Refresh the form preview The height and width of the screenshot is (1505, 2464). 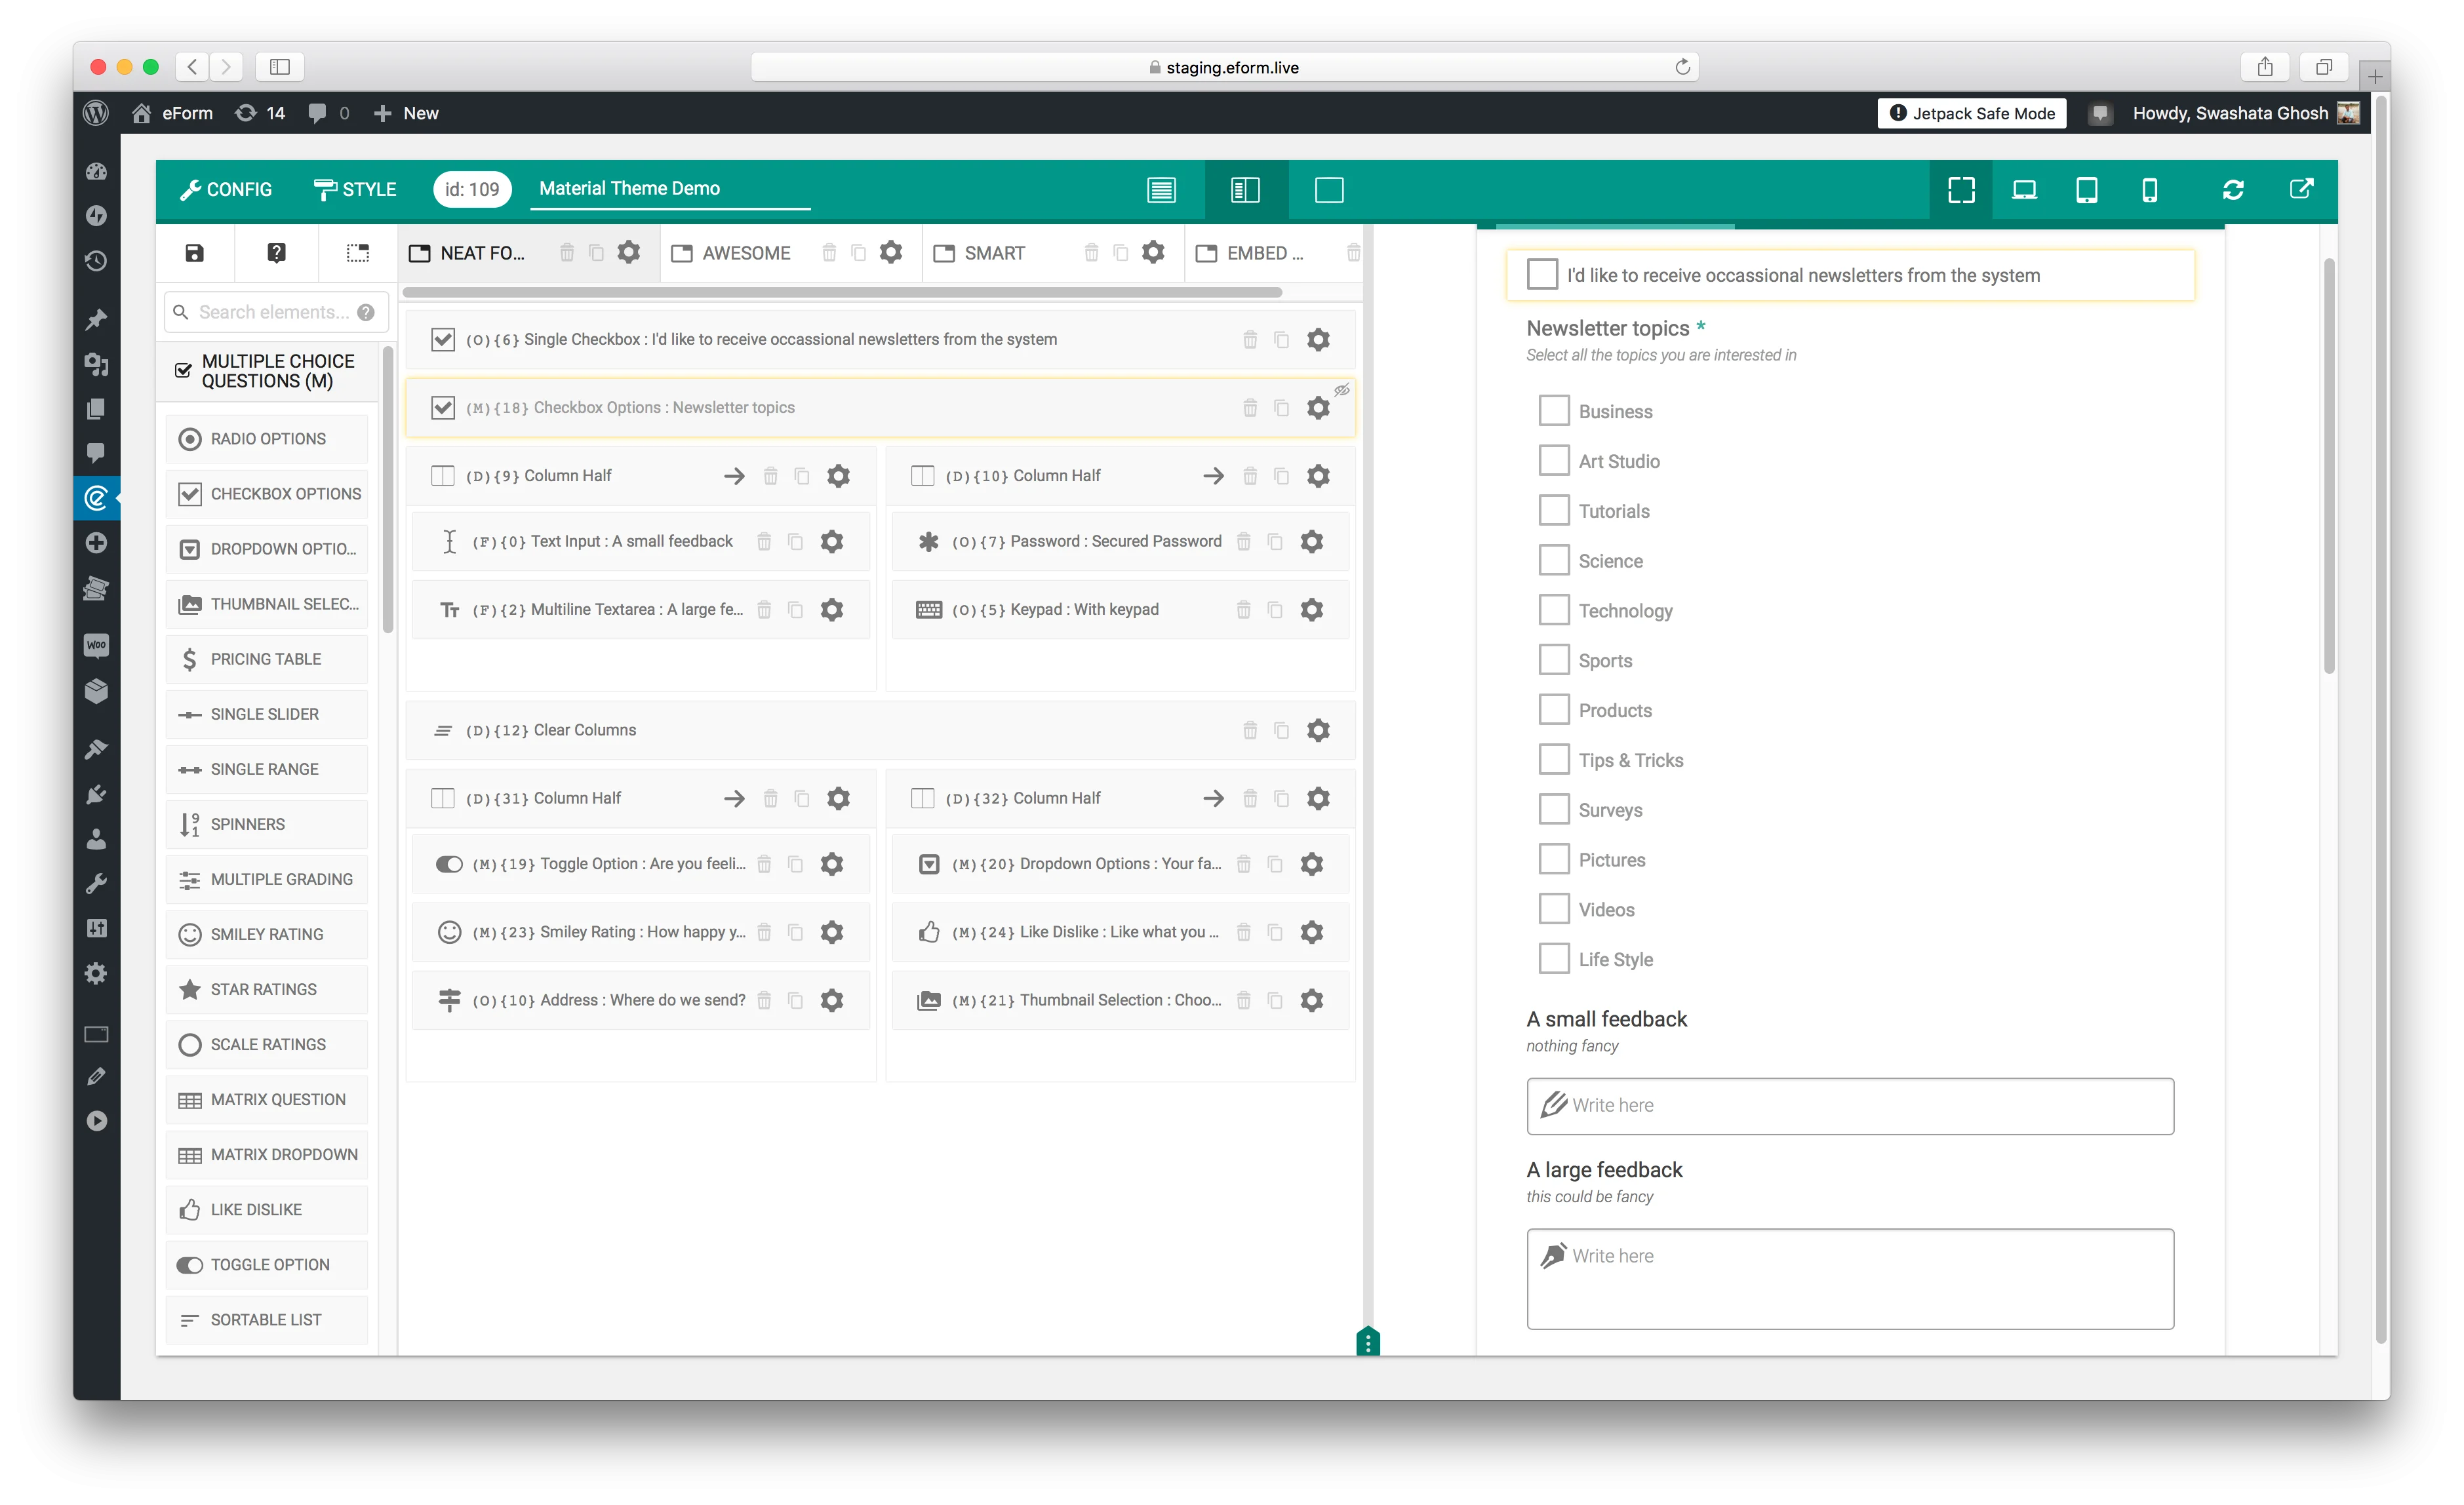tap(2234, 189)
